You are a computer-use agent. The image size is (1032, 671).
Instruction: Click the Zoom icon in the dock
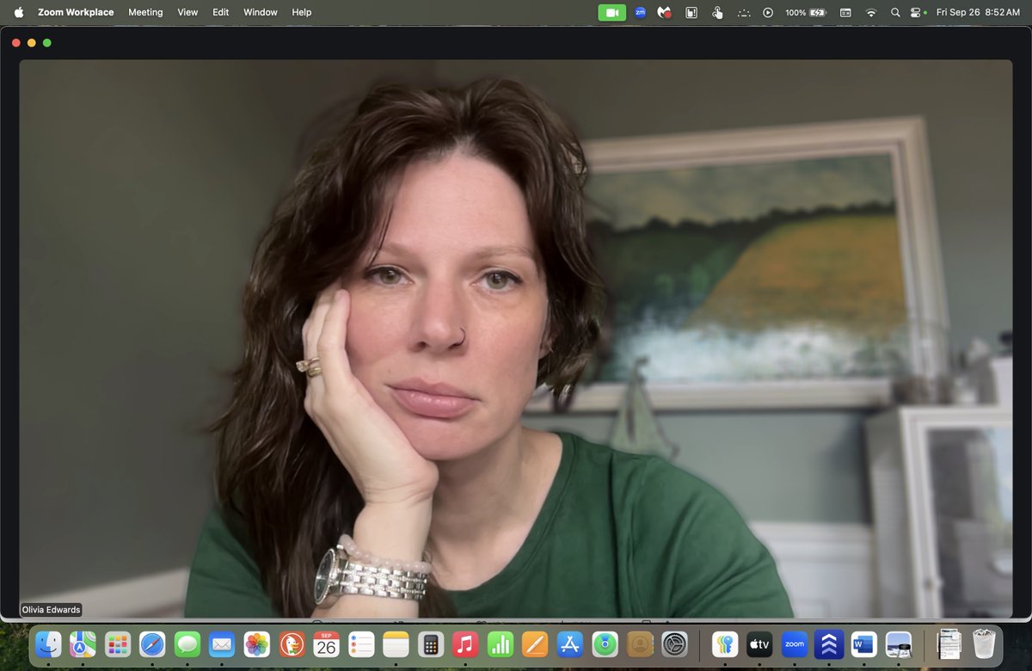click(795, 643)
